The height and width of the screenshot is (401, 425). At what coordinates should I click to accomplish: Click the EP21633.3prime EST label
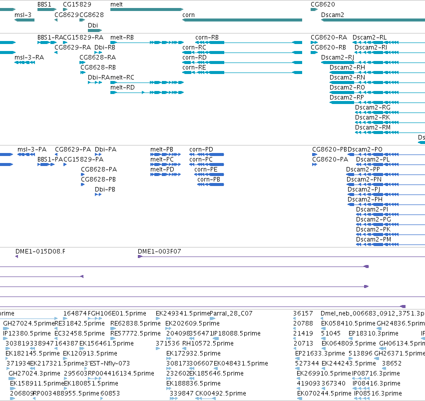(320, 353)
